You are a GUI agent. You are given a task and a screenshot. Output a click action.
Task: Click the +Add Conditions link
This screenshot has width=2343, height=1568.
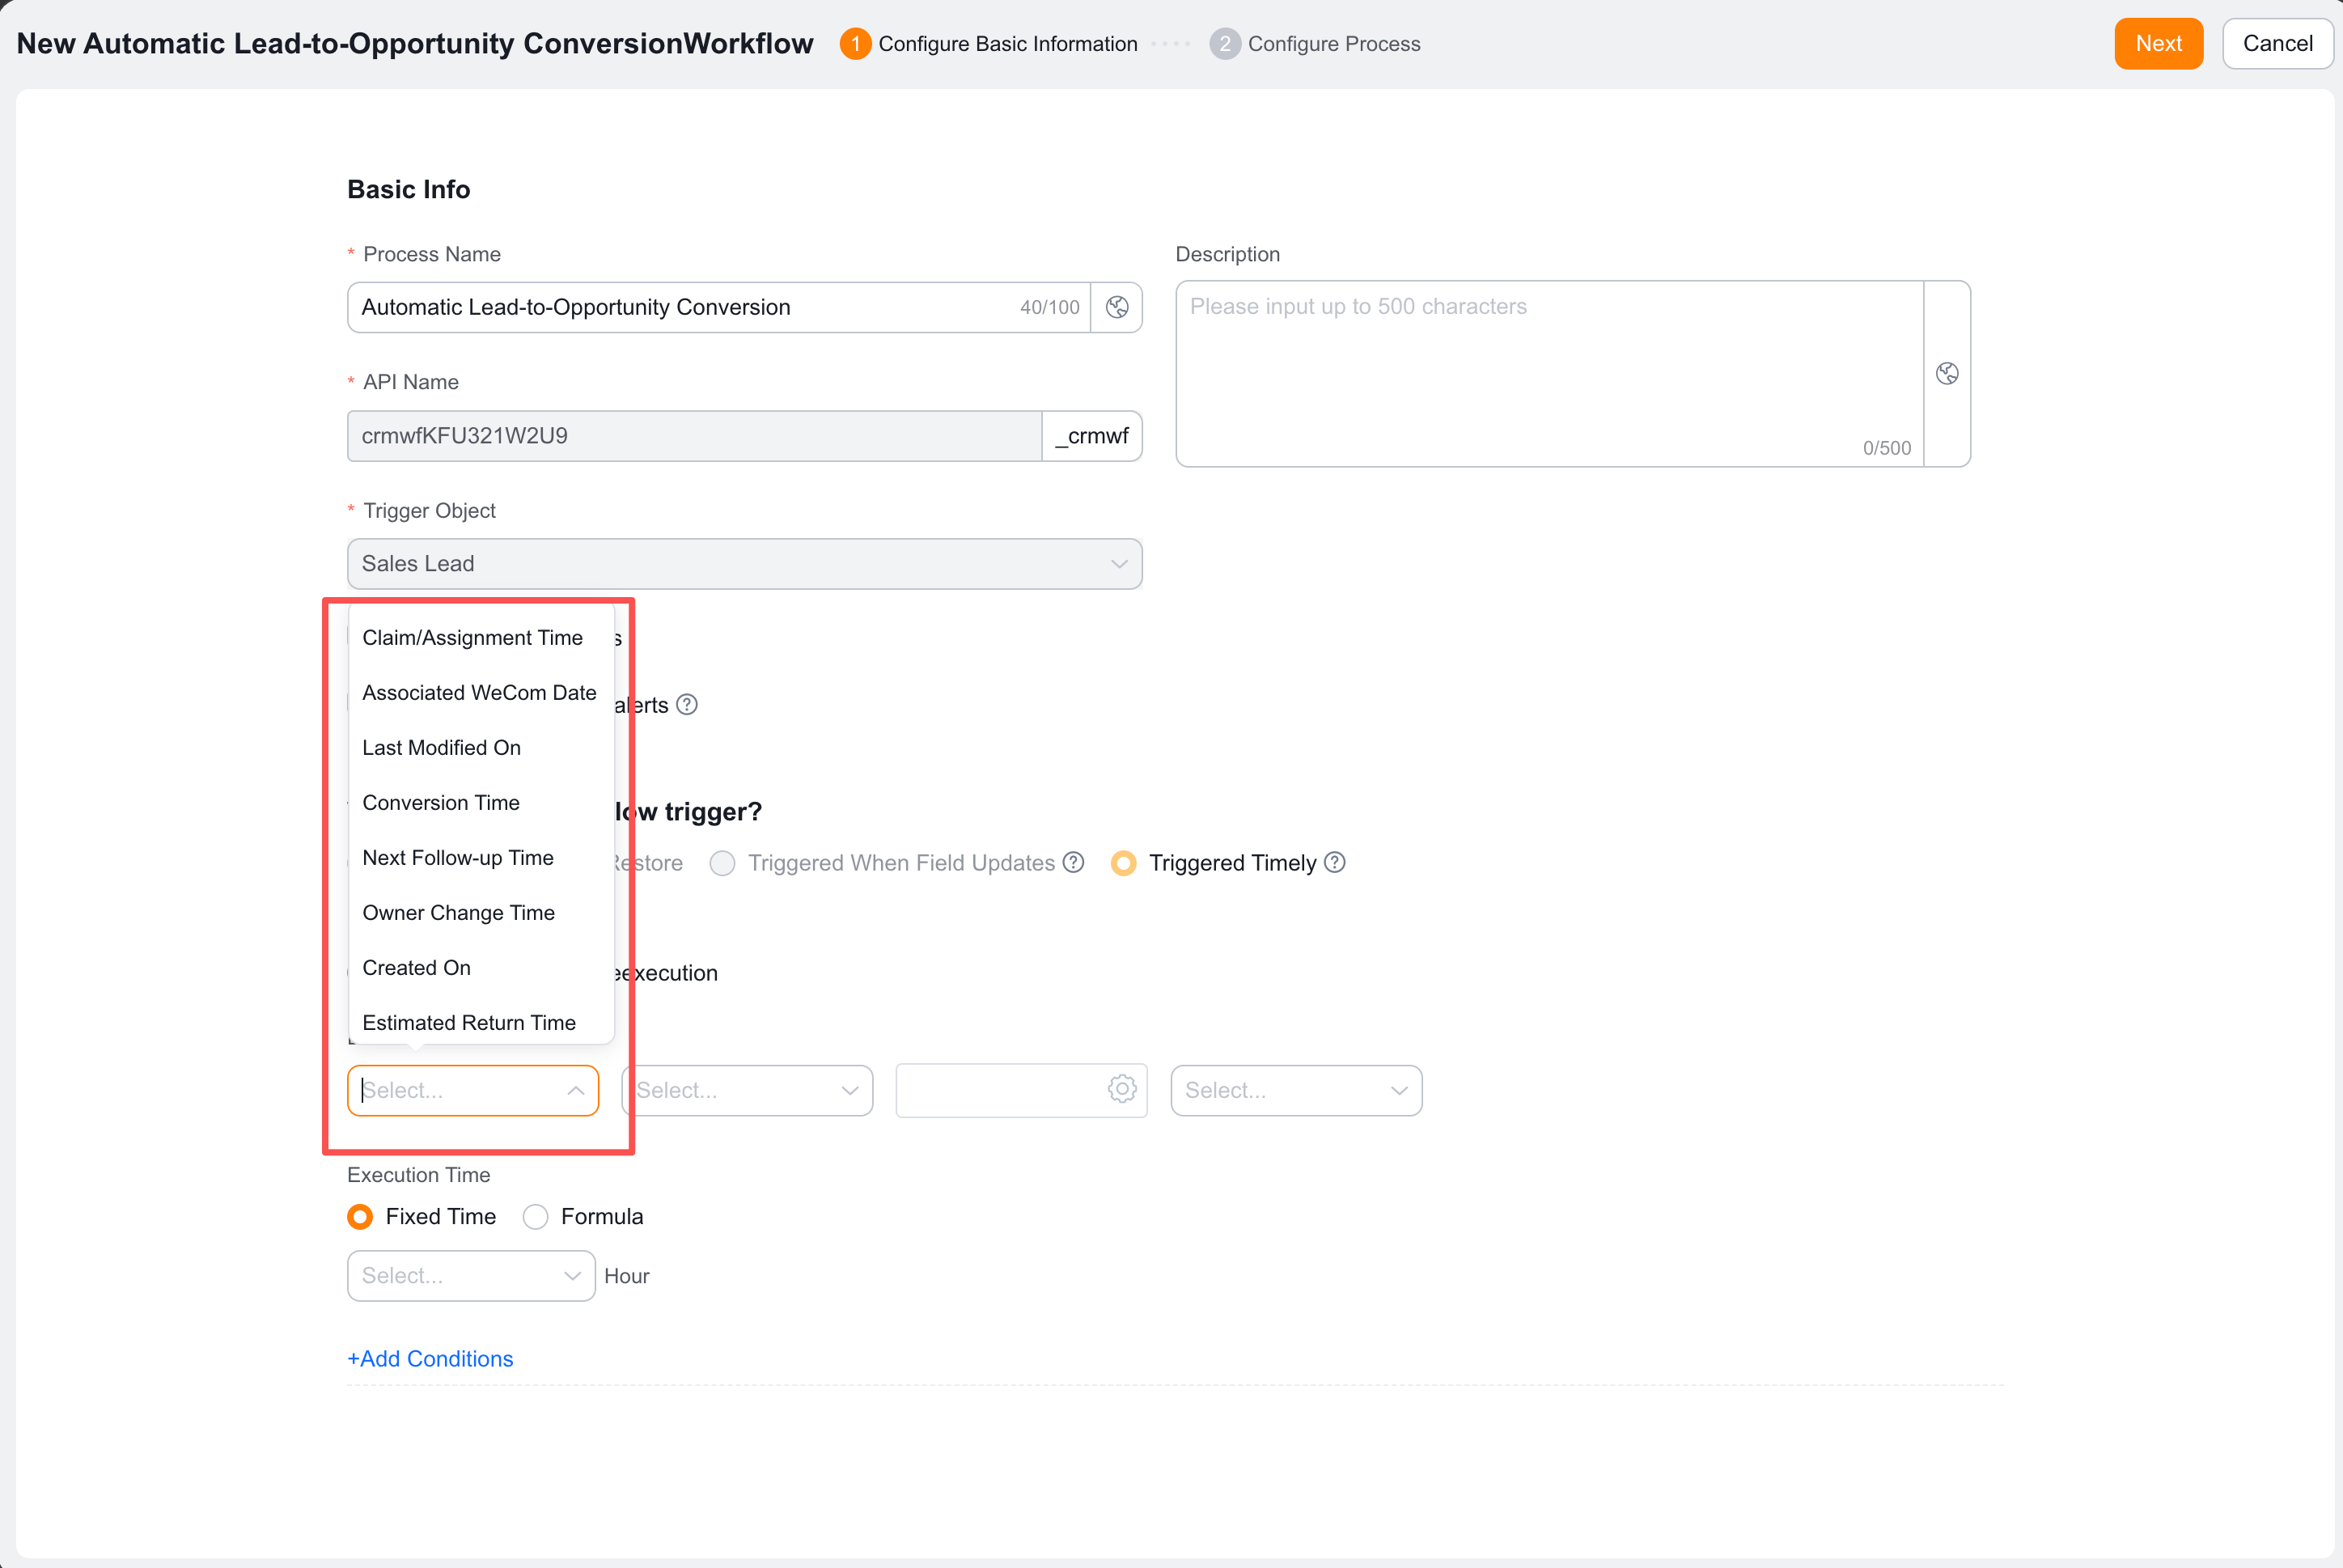click(430, 1358)
